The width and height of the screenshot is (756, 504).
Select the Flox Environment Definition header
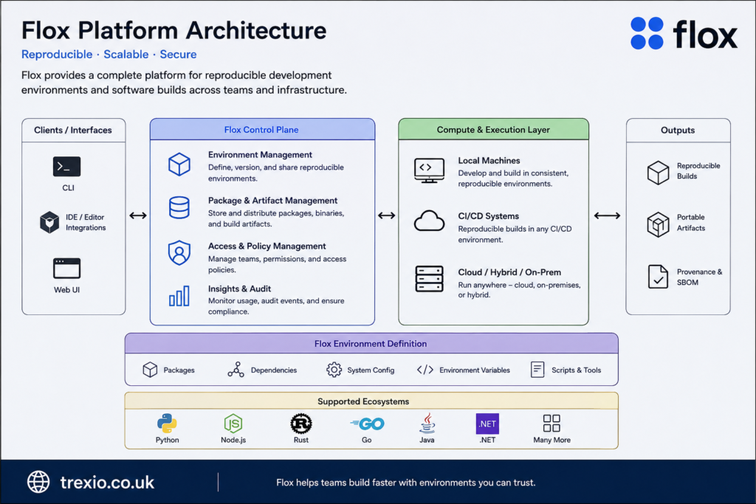coord(371,344)
